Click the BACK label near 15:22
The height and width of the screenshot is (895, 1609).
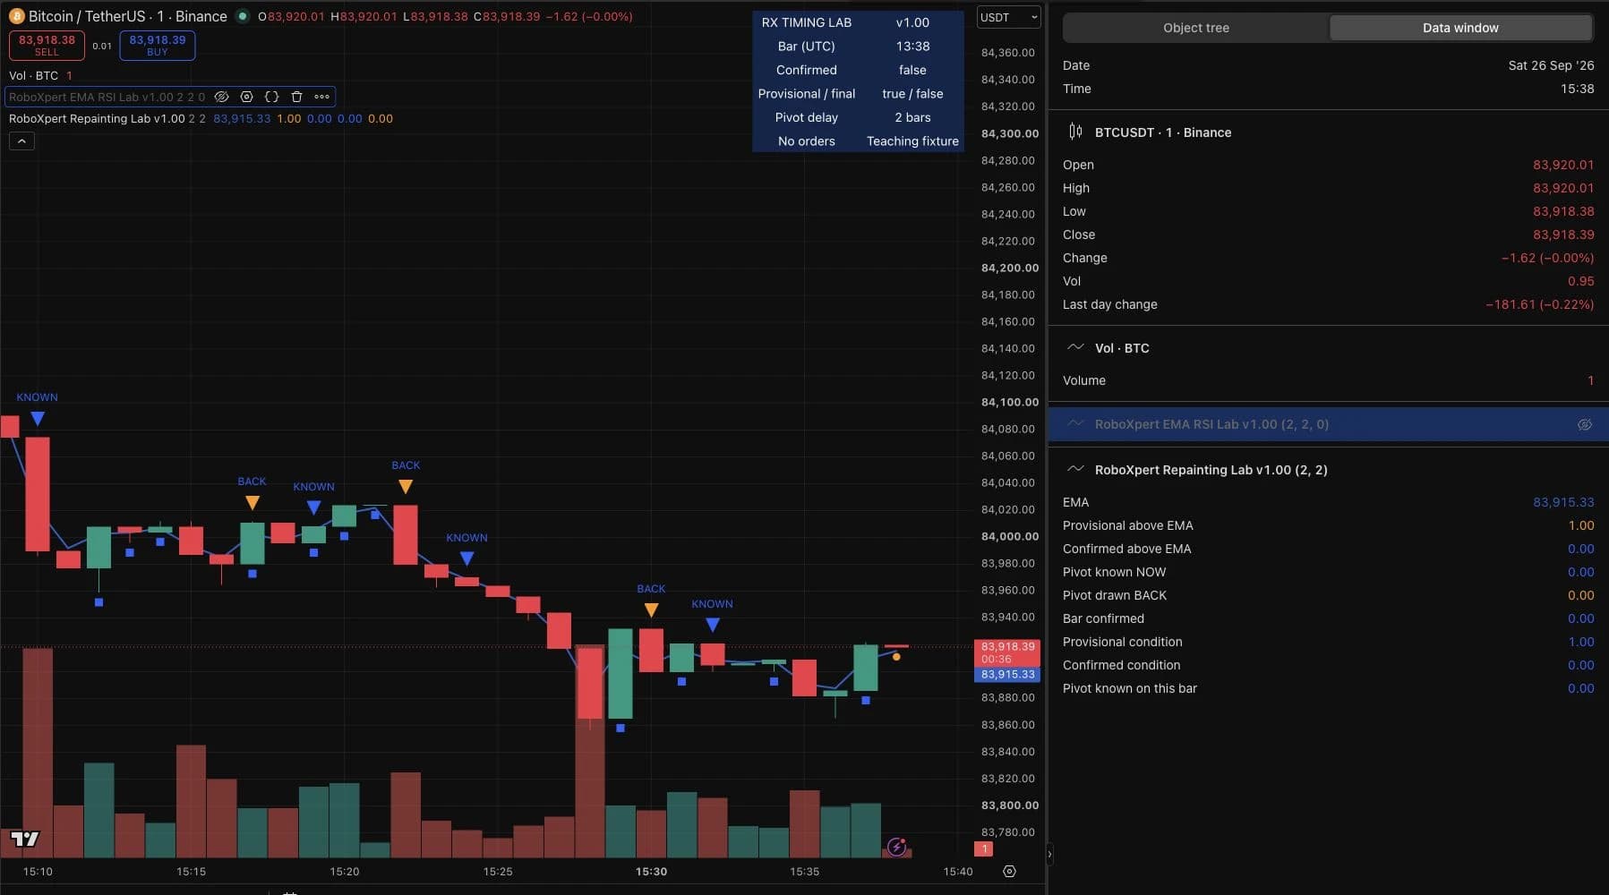click(x=406, y=465)
